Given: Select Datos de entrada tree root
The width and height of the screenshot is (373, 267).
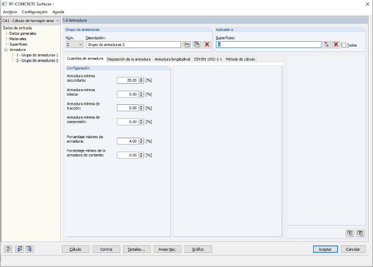Looking at the screenshot, I should [17, 28].
